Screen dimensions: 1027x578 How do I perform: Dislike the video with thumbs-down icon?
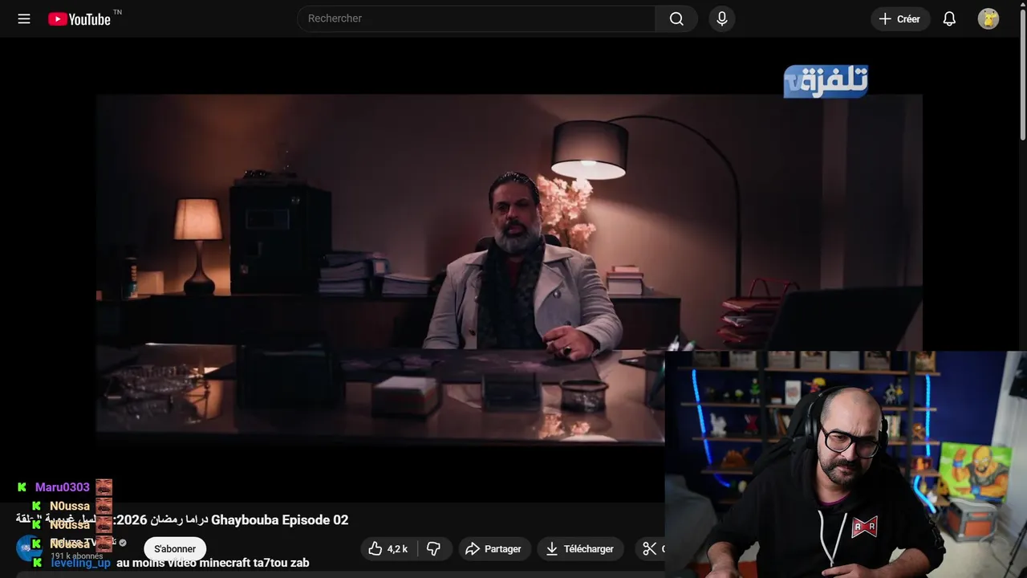click(434, 549)
